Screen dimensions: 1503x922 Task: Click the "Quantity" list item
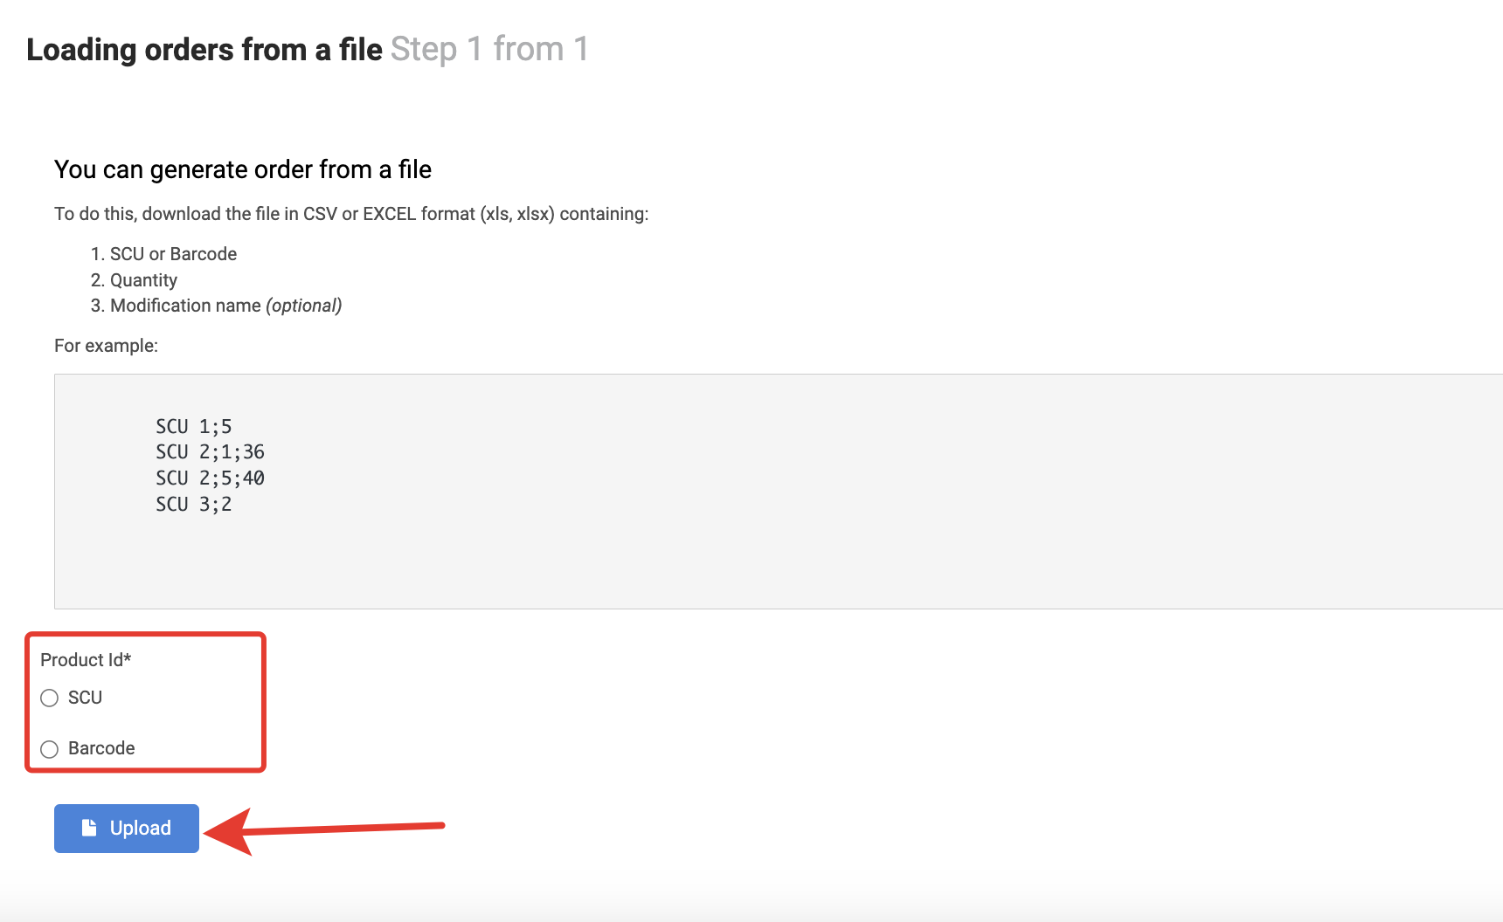(143, 280)
